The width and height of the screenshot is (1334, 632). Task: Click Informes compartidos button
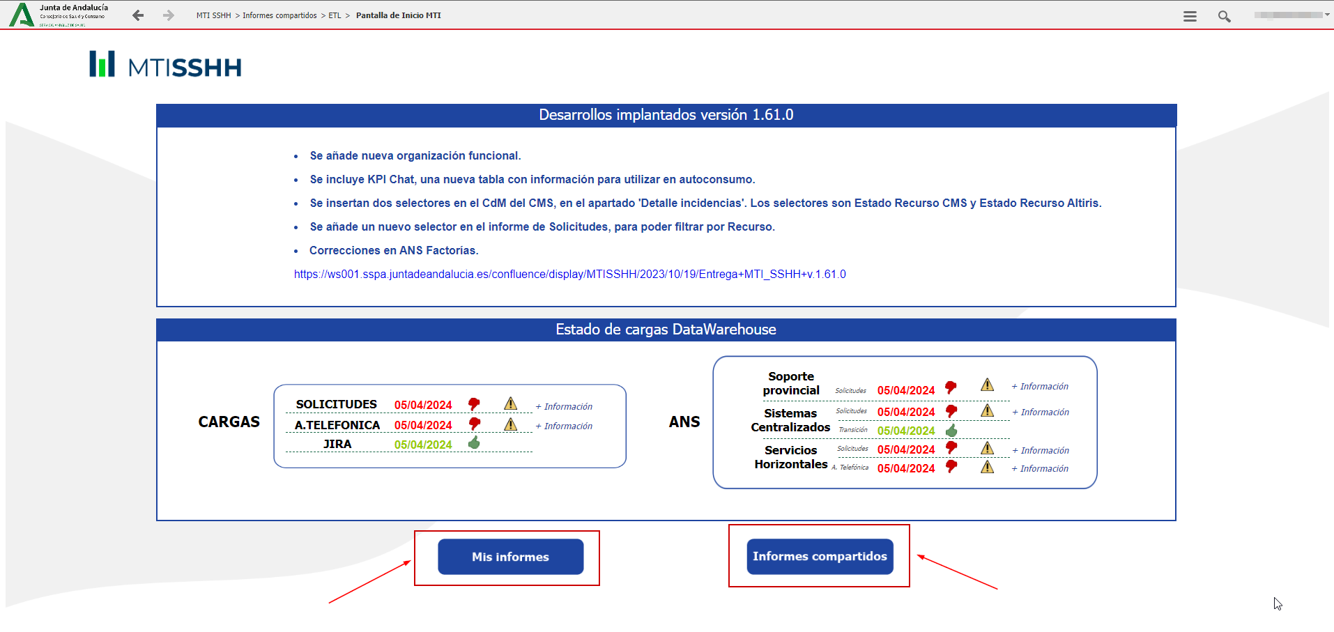(820, 556)
